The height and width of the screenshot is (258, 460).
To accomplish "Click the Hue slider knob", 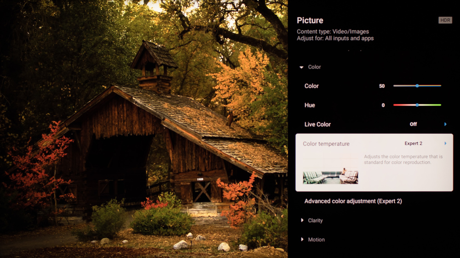I will tap(417, 105).
